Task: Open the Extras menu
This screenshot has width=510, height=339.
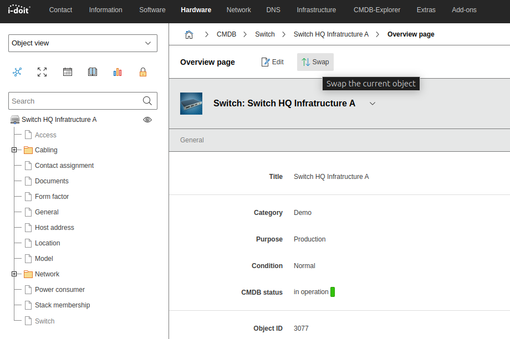Action: 426,10
